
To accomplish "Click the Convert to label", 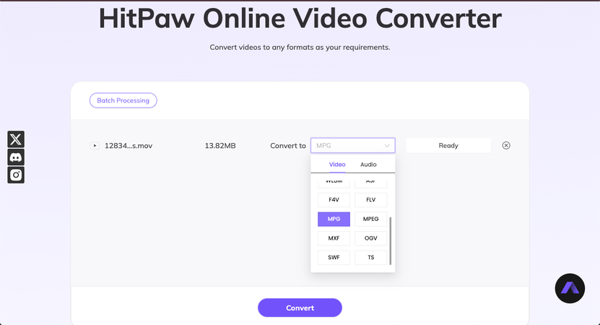I will tap(288, 146).
